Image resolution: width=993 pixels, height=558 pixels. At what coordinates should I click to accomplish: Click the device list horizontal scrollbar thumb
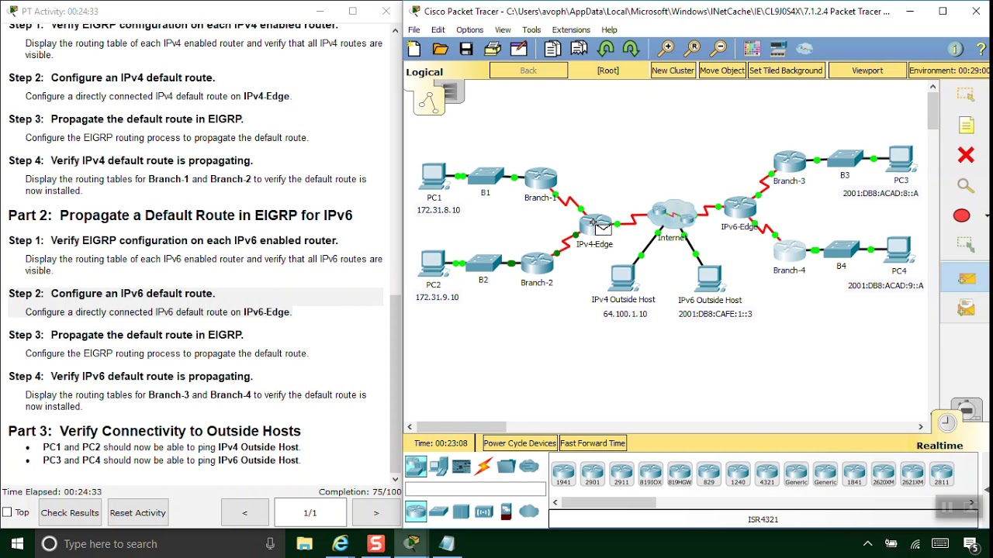pyautogui.click(x=609, y=503)
